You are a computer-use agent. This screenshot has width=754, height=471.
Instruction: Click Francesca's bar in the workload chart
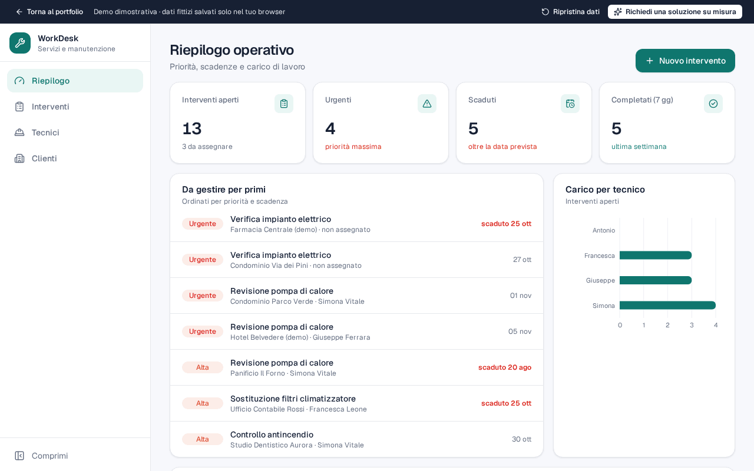pyautogui.click(x=656, y=256)
